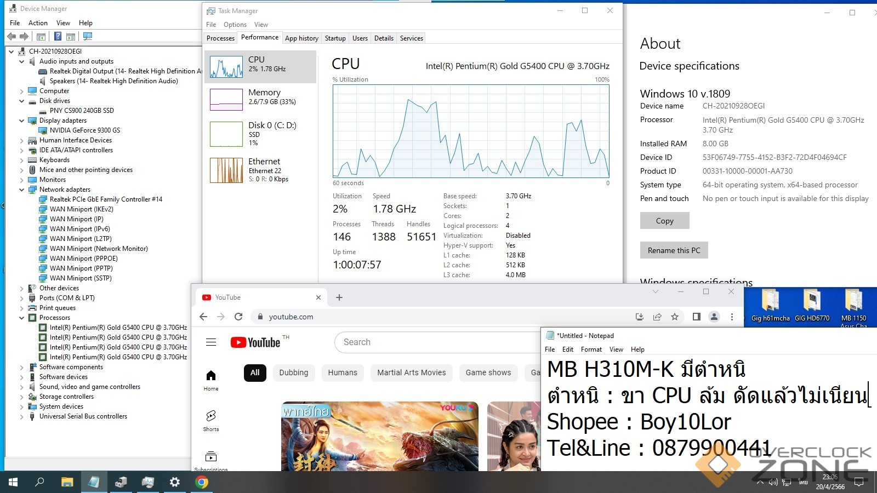
Task: Expand the Keyboards device category
Action: click(22, 160)
